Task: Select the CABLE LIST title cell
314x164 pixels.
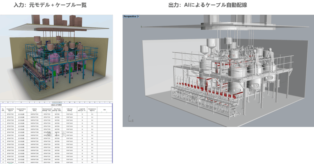Action: tap(57, 105)
